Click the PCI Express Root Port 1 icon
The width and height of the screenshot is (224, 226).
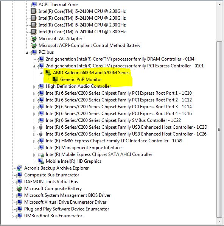[x=41, y=93]
